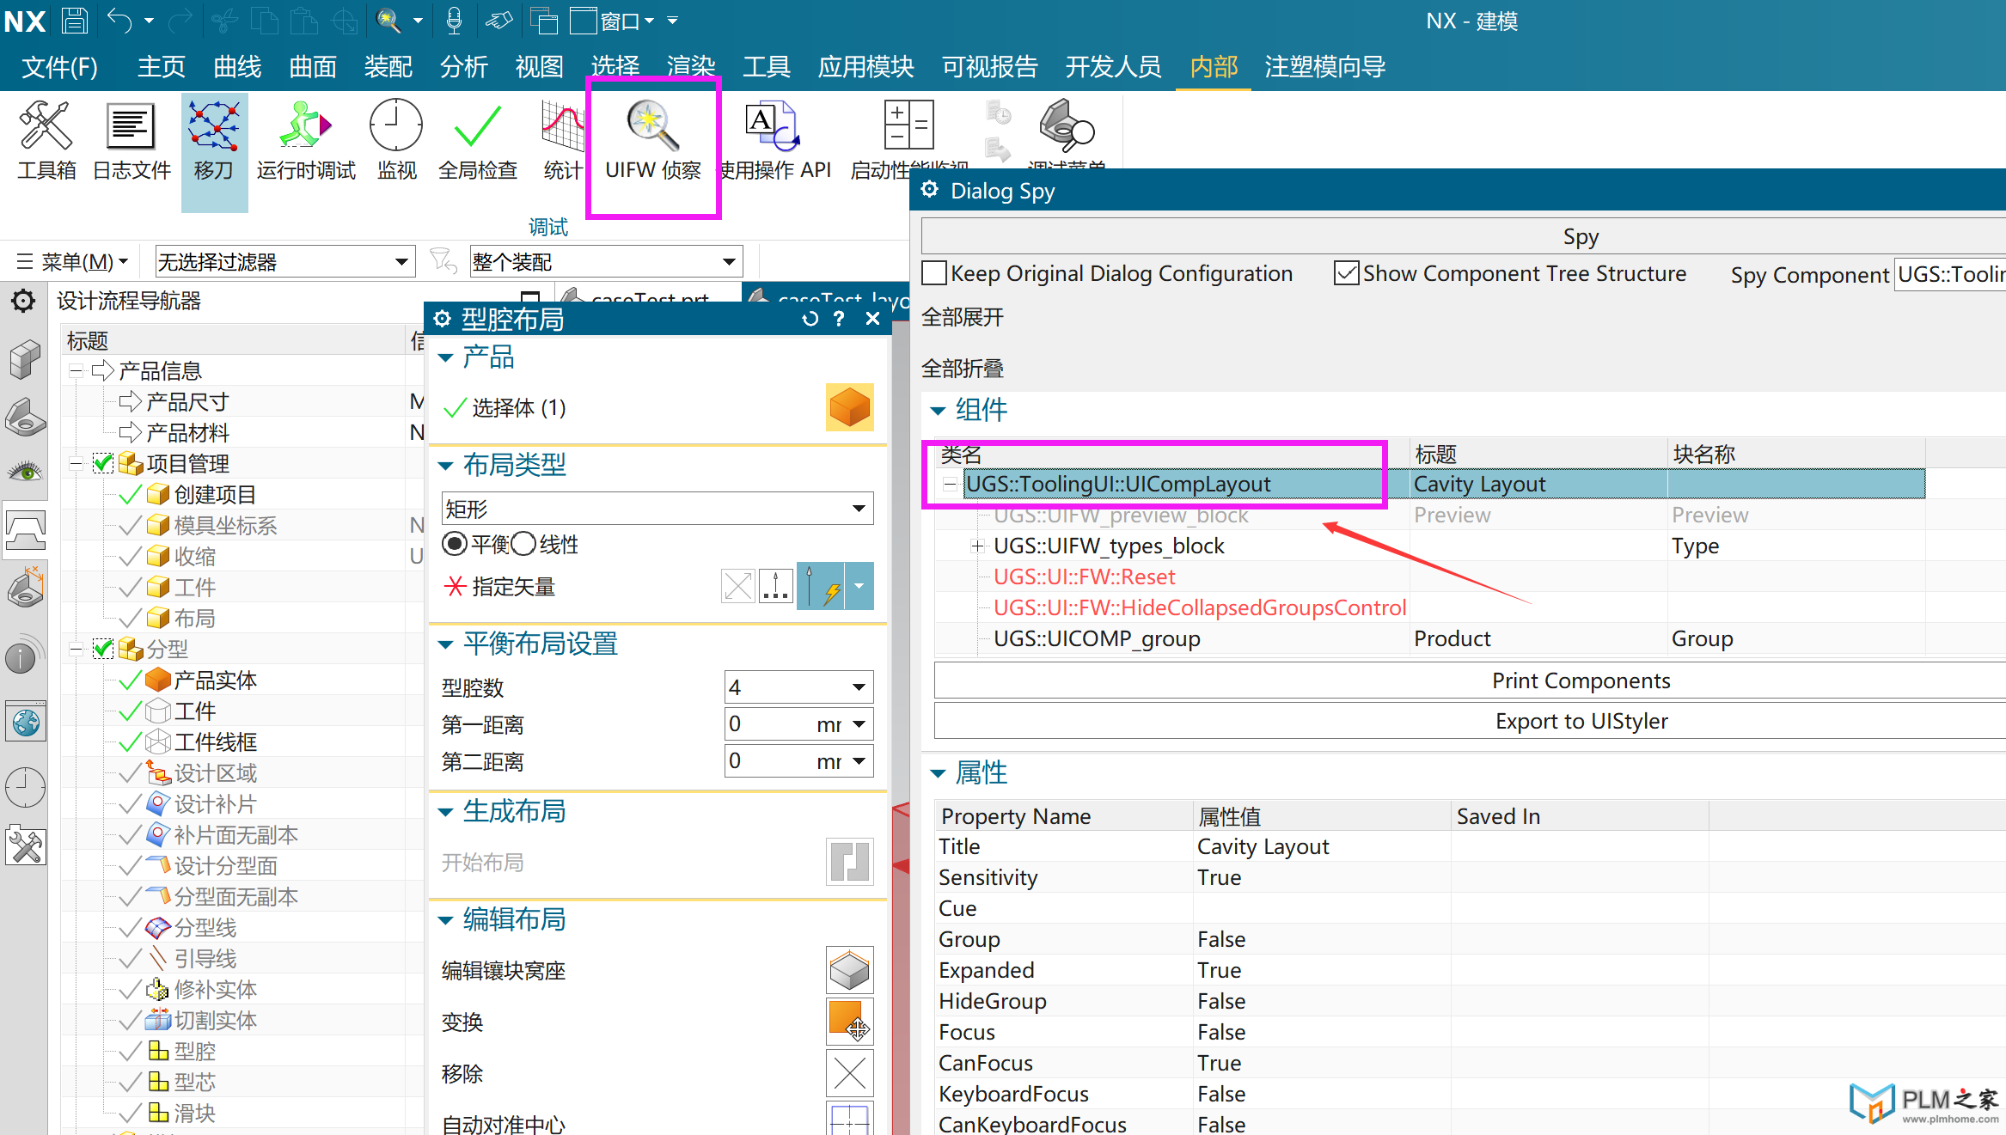Collapse the 产品 section in 型腔布局
Viewport: 2006px width, 1135px height.
445,357
